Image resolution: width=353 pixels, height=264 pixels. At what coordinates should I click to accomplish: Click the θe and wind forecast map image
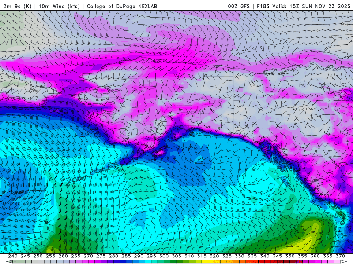176,132
